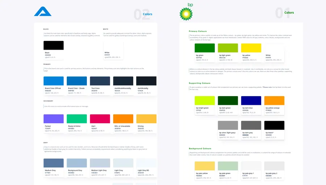Click the 'PRIMARY' section heading

pos(47,64)
